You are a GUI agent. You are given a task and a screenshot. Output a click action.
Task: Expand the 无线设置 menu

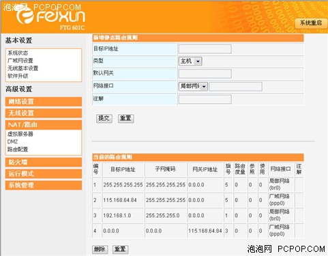(44, 113)
